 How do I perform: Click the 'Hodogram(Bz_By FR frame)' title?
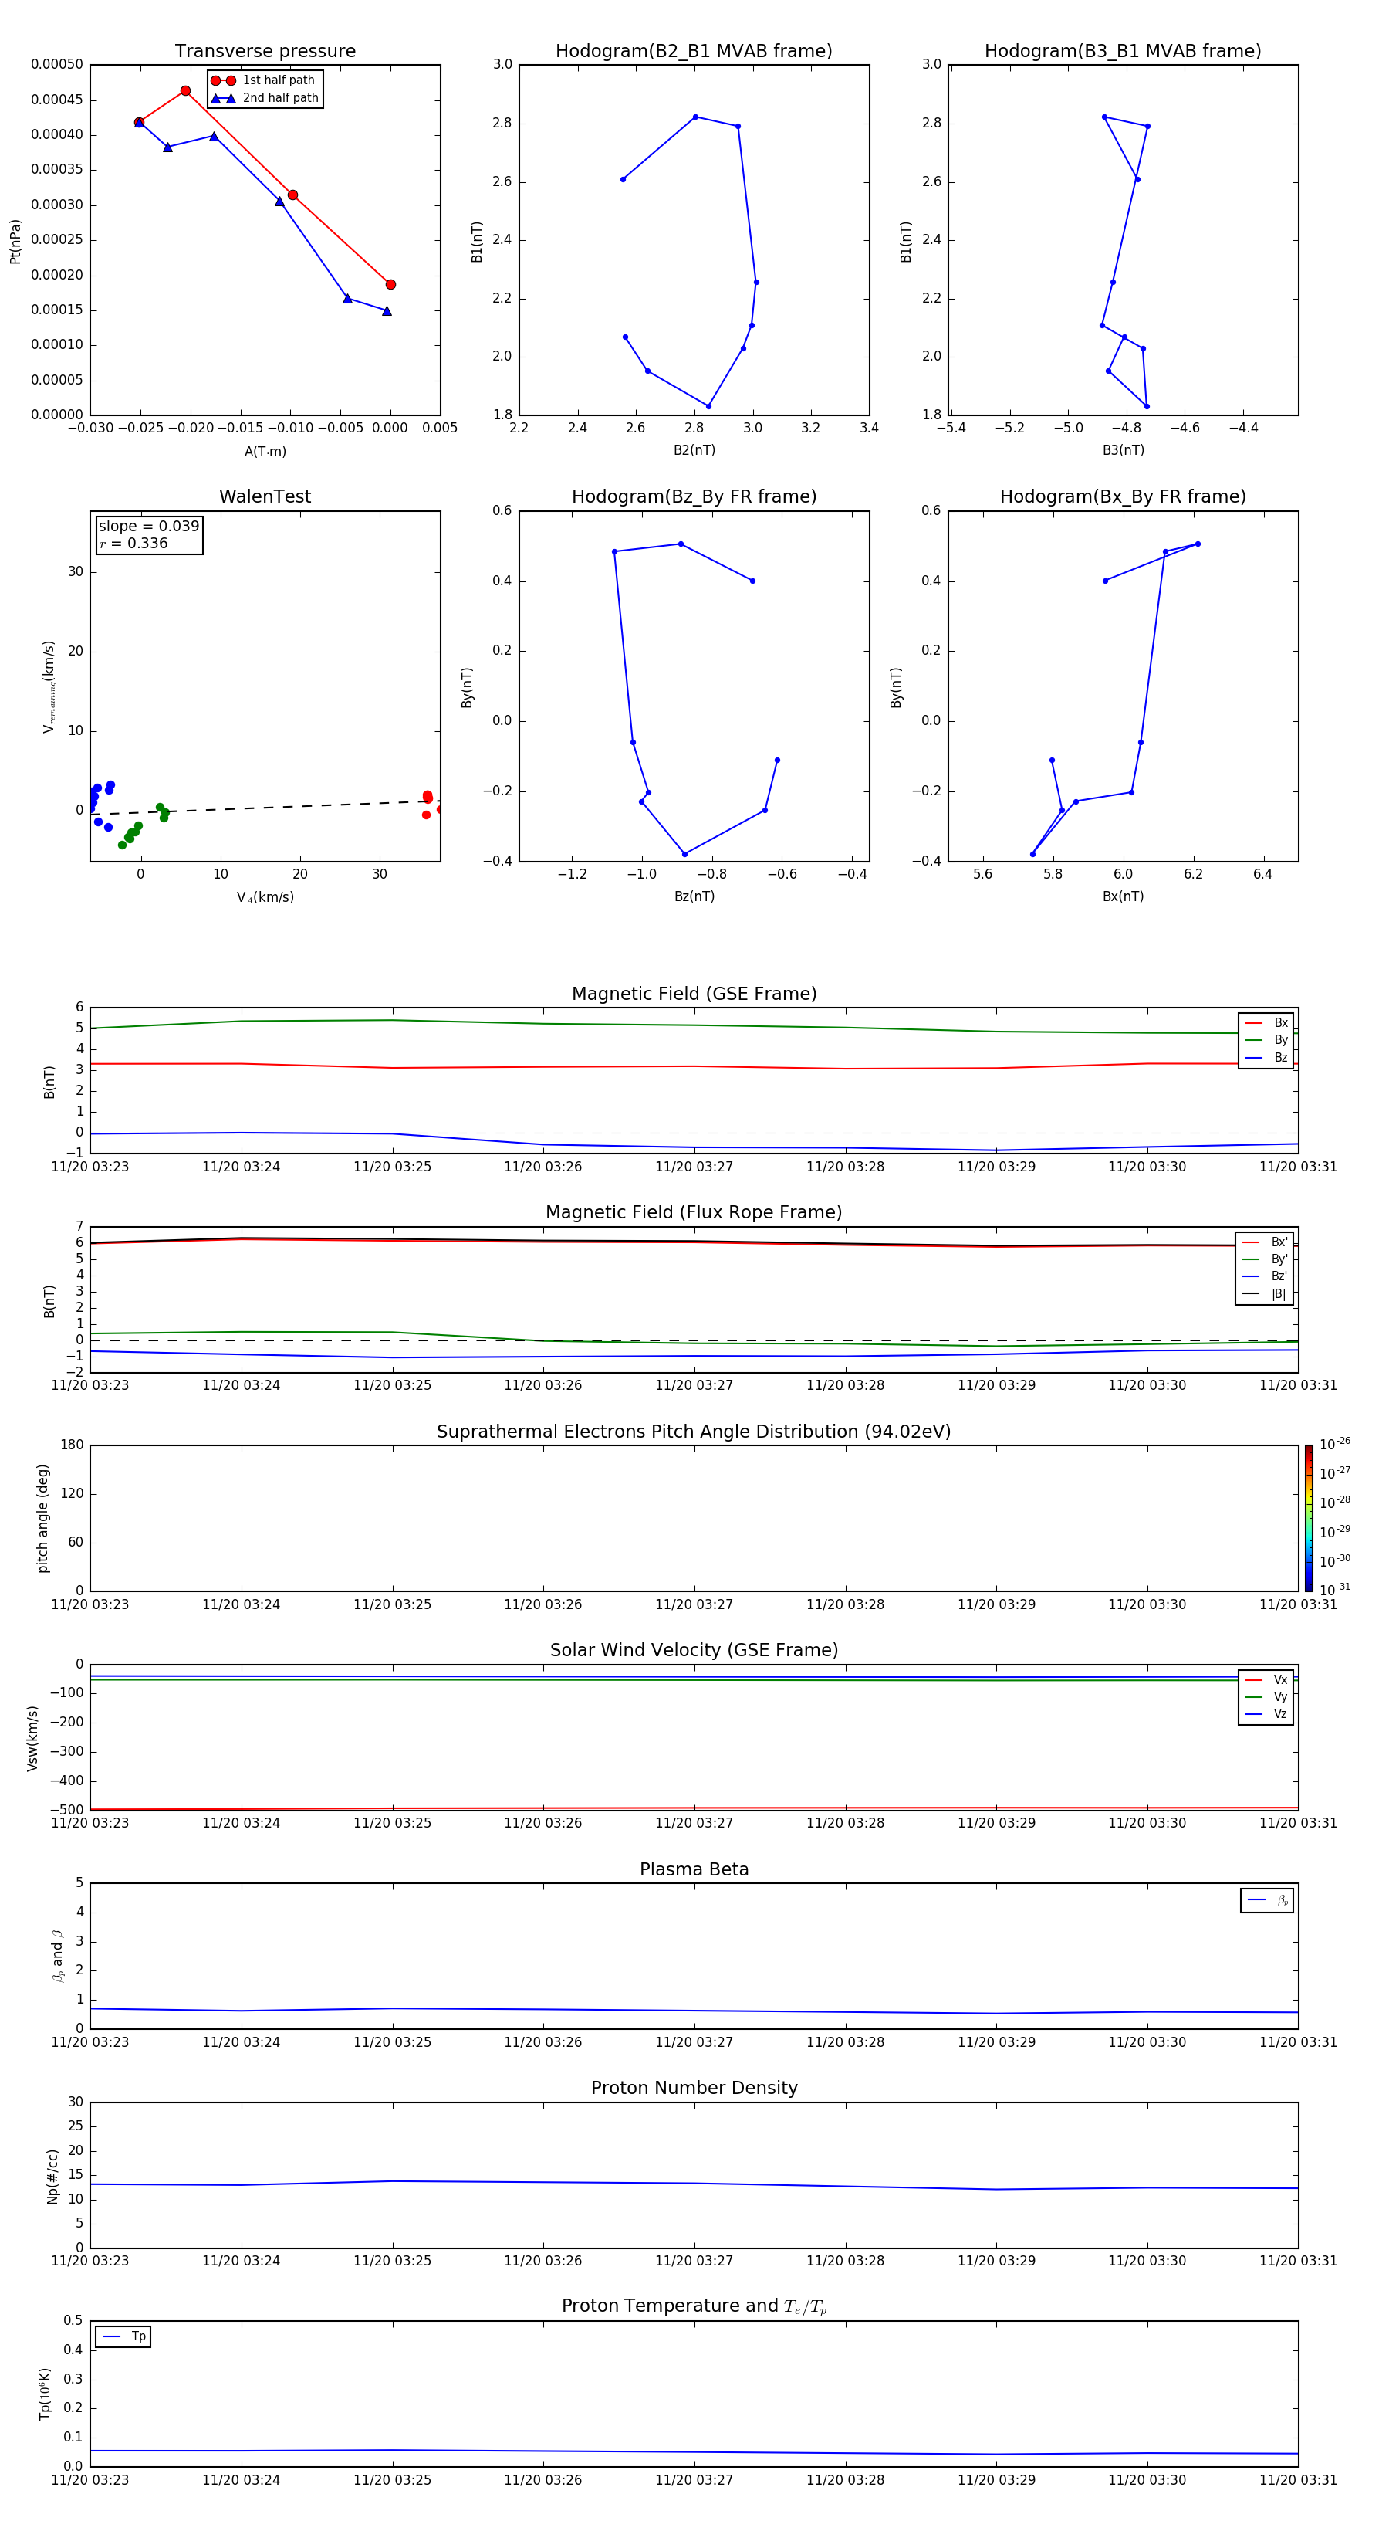[694, 496]
